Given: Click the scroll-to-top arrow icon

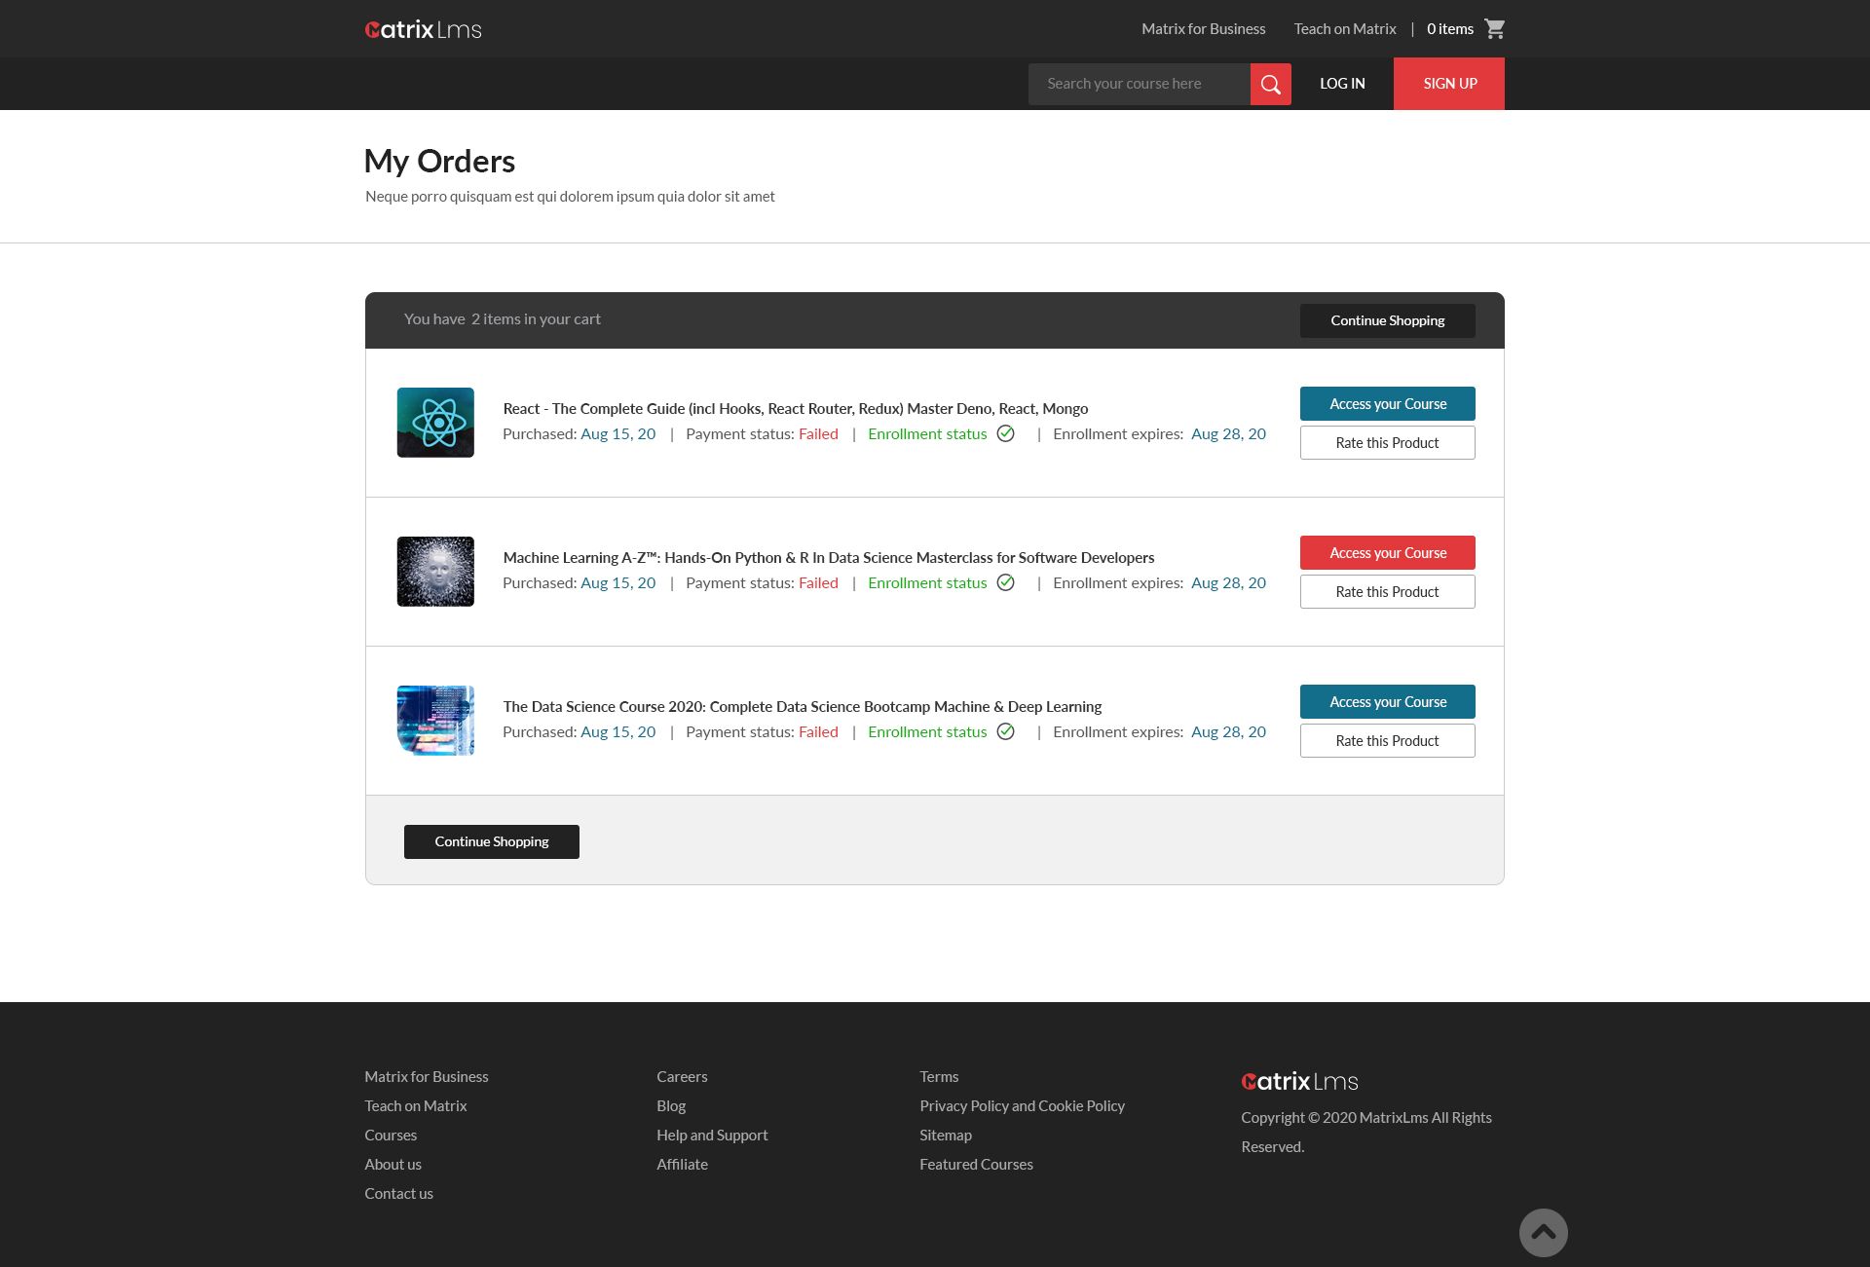Looking at the screenshot, I should point(1543,1232).
